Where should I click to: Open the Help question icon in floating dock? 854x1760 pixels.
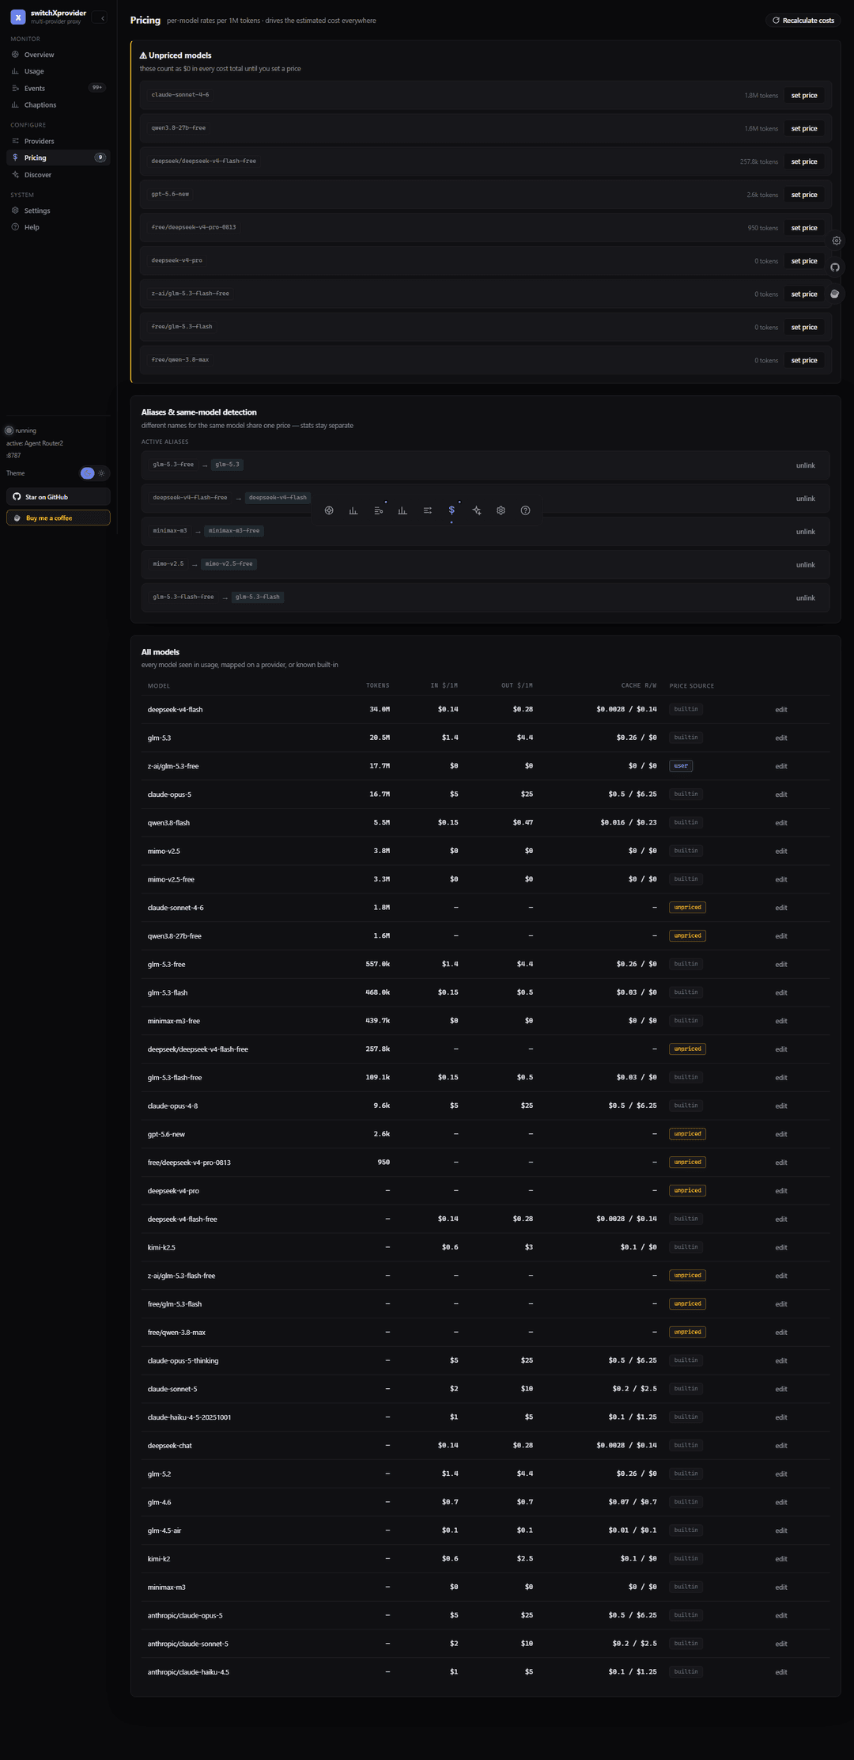pyautogui.click(x=525, y=510)
